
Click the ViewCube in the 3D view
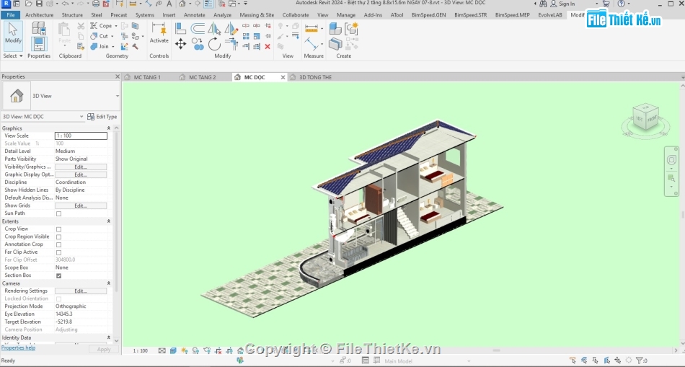645,118
